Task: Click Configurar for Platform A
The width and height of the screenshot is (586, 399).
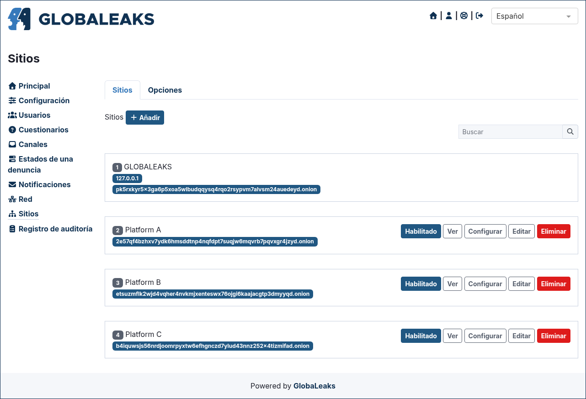Action: pos(485,231)
